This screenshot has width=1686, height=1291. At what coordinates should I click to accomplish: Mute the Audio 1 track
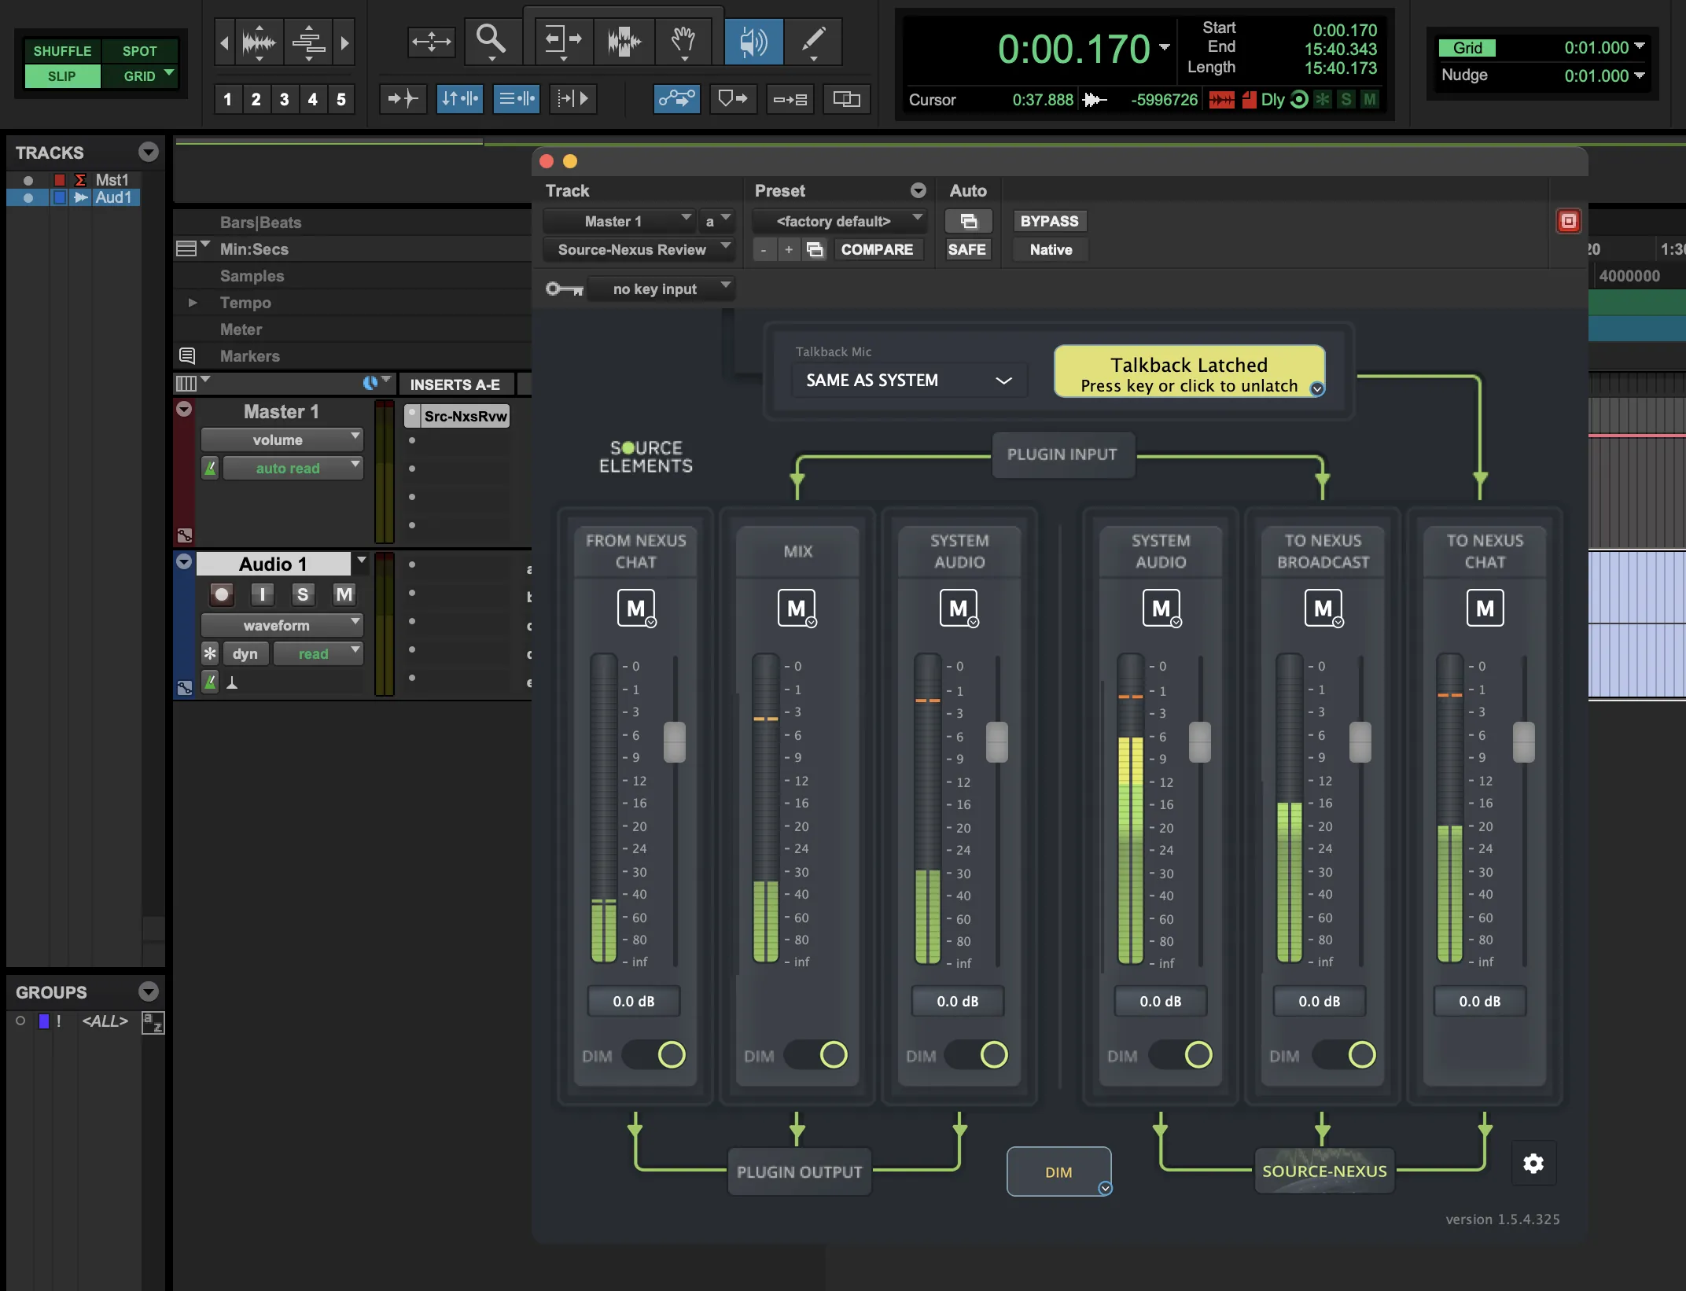click(x=344, y=594)
